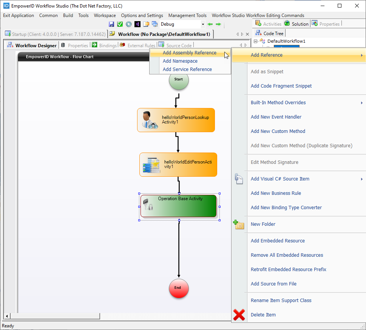Collapse the DefaultWorkflow1 tree node
Screen dimensions: 366x330
point(256,41)
